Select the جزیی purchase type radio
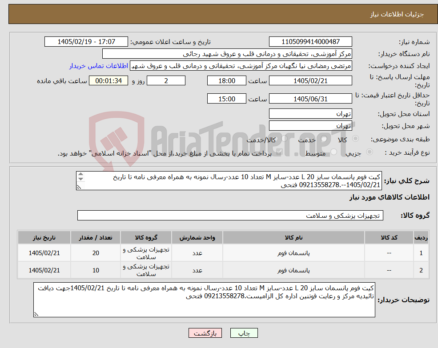The width and height of the screenshot is (438, 348). pyautogui.click(x=369, y=152)
